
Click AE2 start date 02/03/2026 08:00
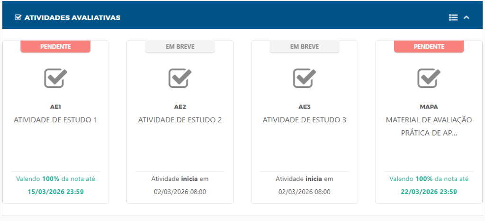180,192
